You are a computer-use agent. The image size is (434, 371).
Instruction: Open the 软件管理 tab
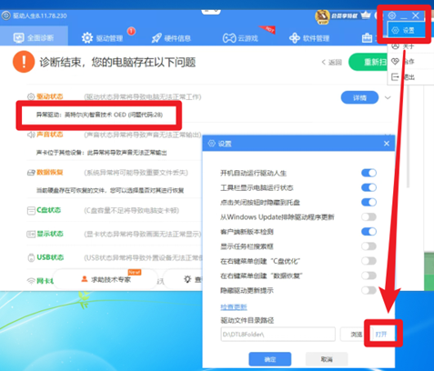click(x=309, y=38)
